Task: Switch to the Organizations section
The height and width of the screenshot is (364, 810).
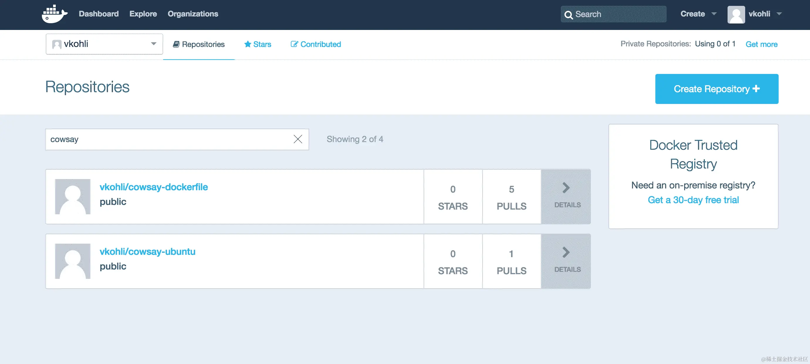Action: tap(193, 14)
